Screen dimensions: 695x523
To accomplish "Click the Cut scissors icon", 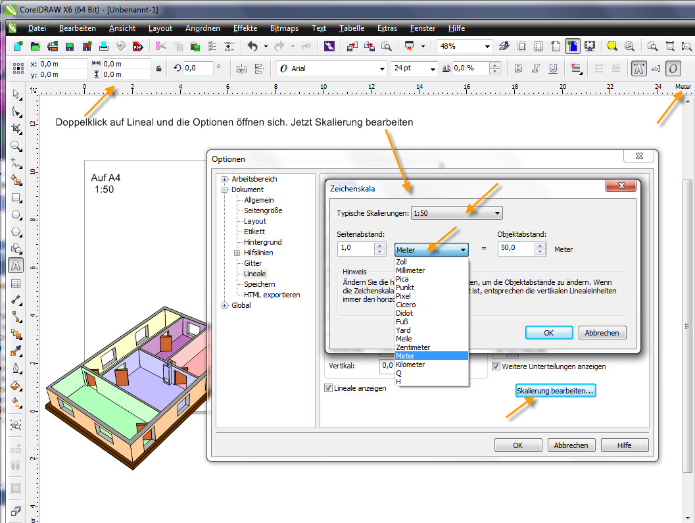I will tap(161, 46).
